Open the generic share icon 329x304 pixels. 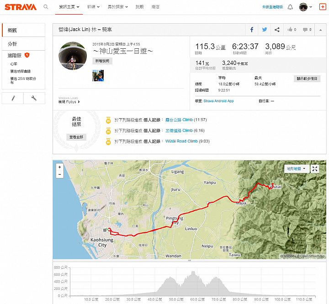tap(277, 30)
